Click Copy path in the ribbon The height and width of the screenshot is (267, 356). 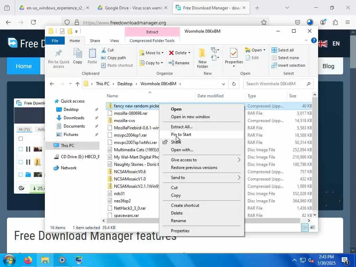pyautogui.click(x=113, y=58)
